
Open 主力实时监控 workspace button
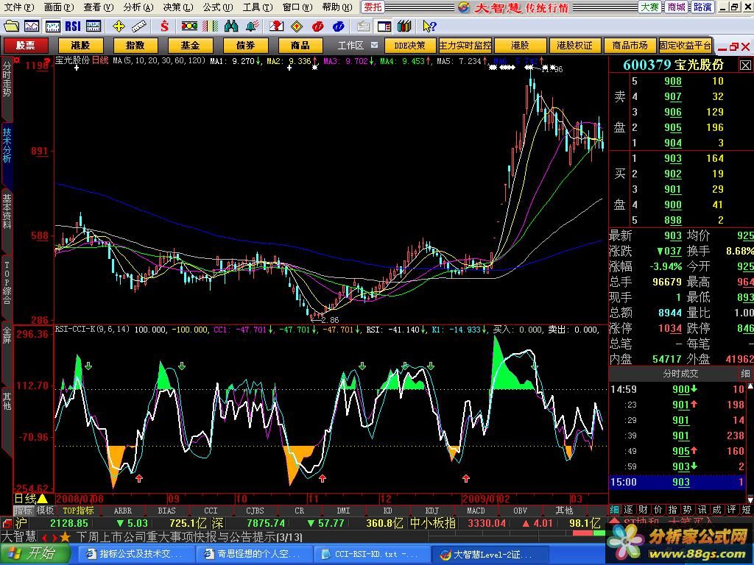click(465, 45)
